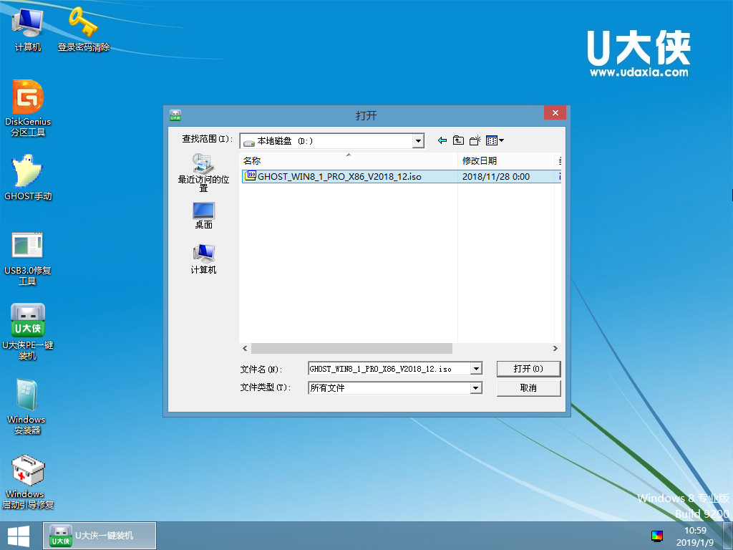Image resolution: width=733 pixels, height=550 pixels.
Task: Open the 登录密码清除 key icon
Action: (x=83, y=29)
